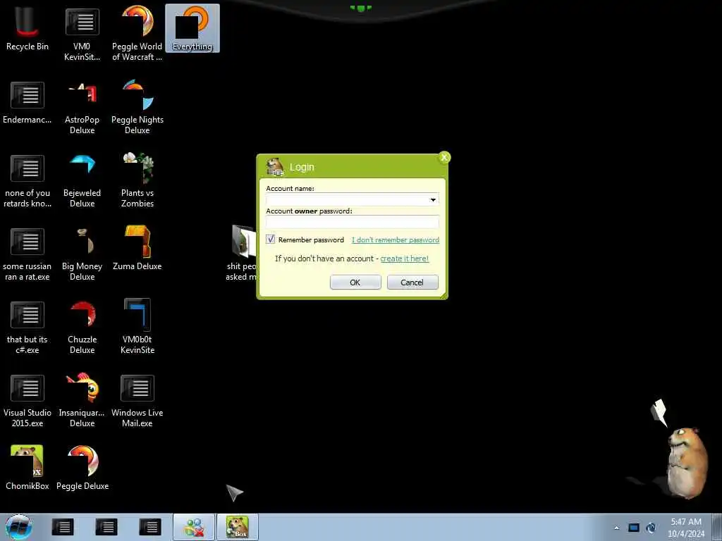Click 'I don't remember password' link

[x=396, y=240]
